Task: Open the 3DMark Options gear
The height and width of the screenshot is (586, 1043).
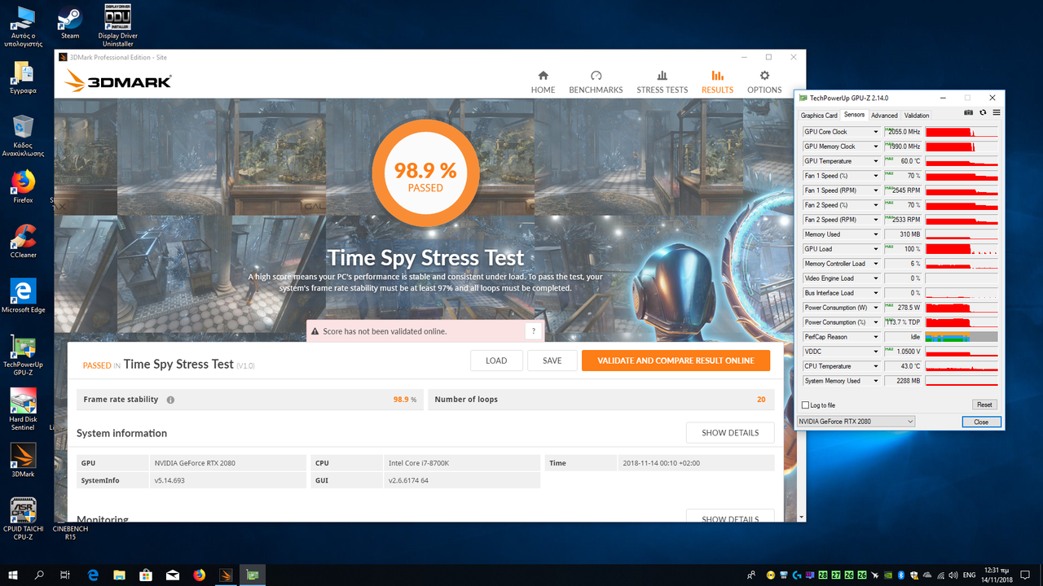Action: pyautogui.click(x=764, y=81)
